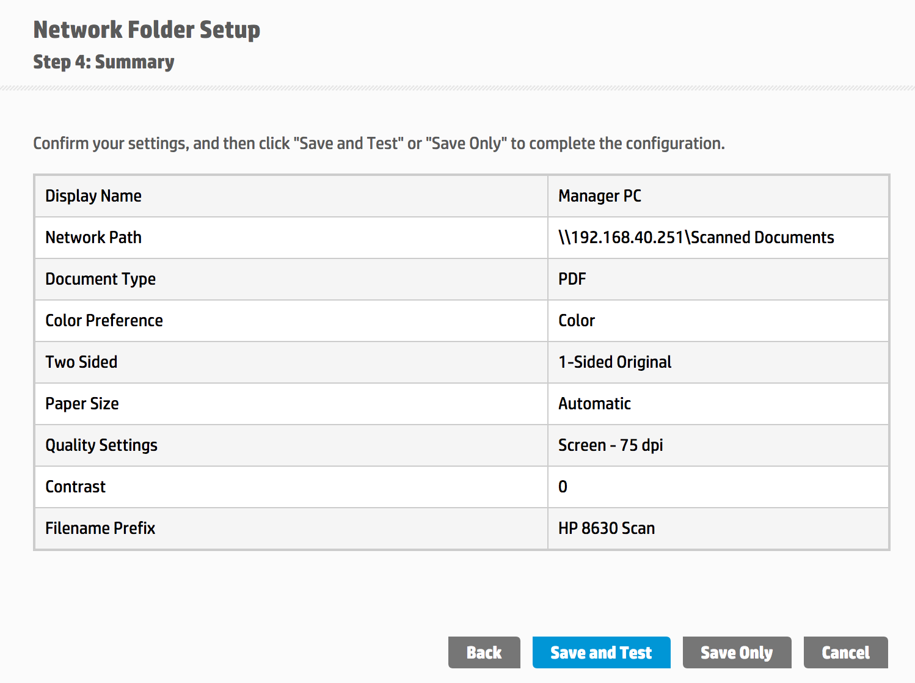Viewport: 915px width, 683px height.
Task: Click the Network Path label
Action: tap(93, 238)
